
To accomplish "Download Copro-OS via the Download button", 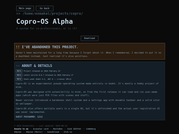I will tap(89, 38).
